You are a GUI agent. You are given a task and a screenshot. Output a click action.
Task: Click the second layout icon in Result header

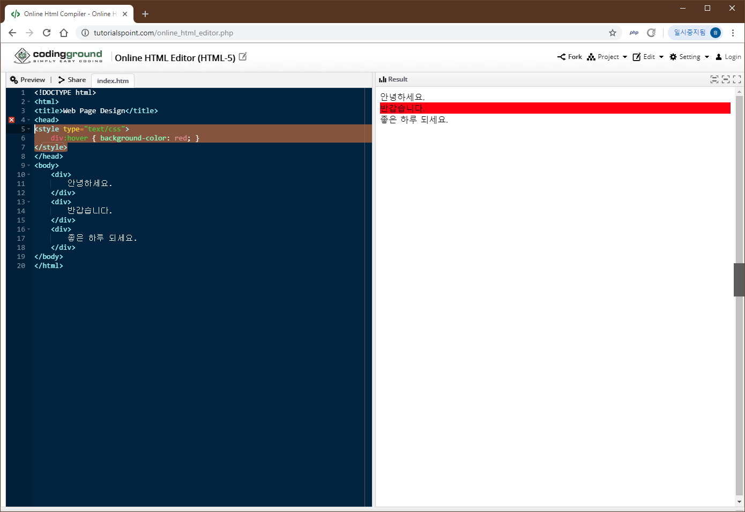[726, 79]
